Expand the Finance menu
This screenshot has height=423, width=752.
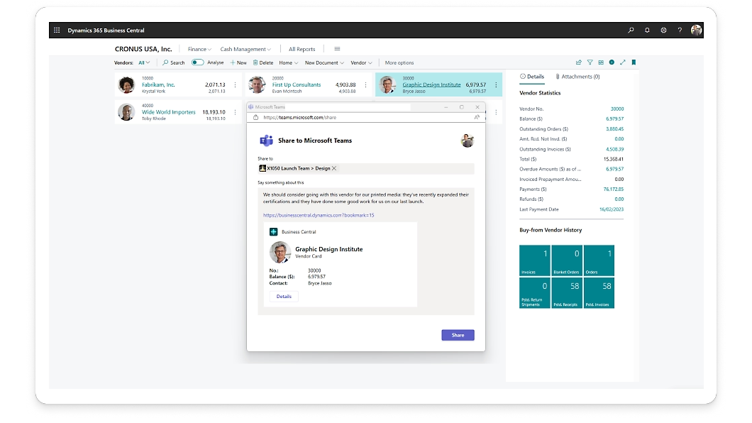199,49
